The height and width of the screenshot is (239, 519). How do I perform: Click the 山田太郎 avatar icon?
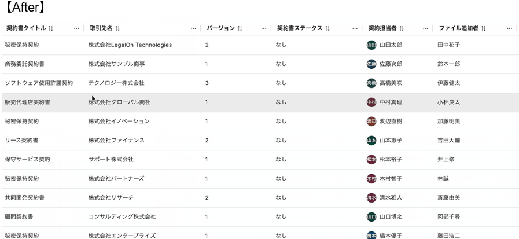coord(371,45)
